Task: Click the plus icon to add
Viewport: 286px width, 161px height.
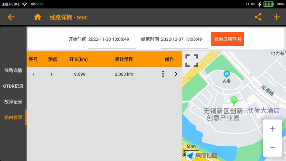Action: [276, 17]
